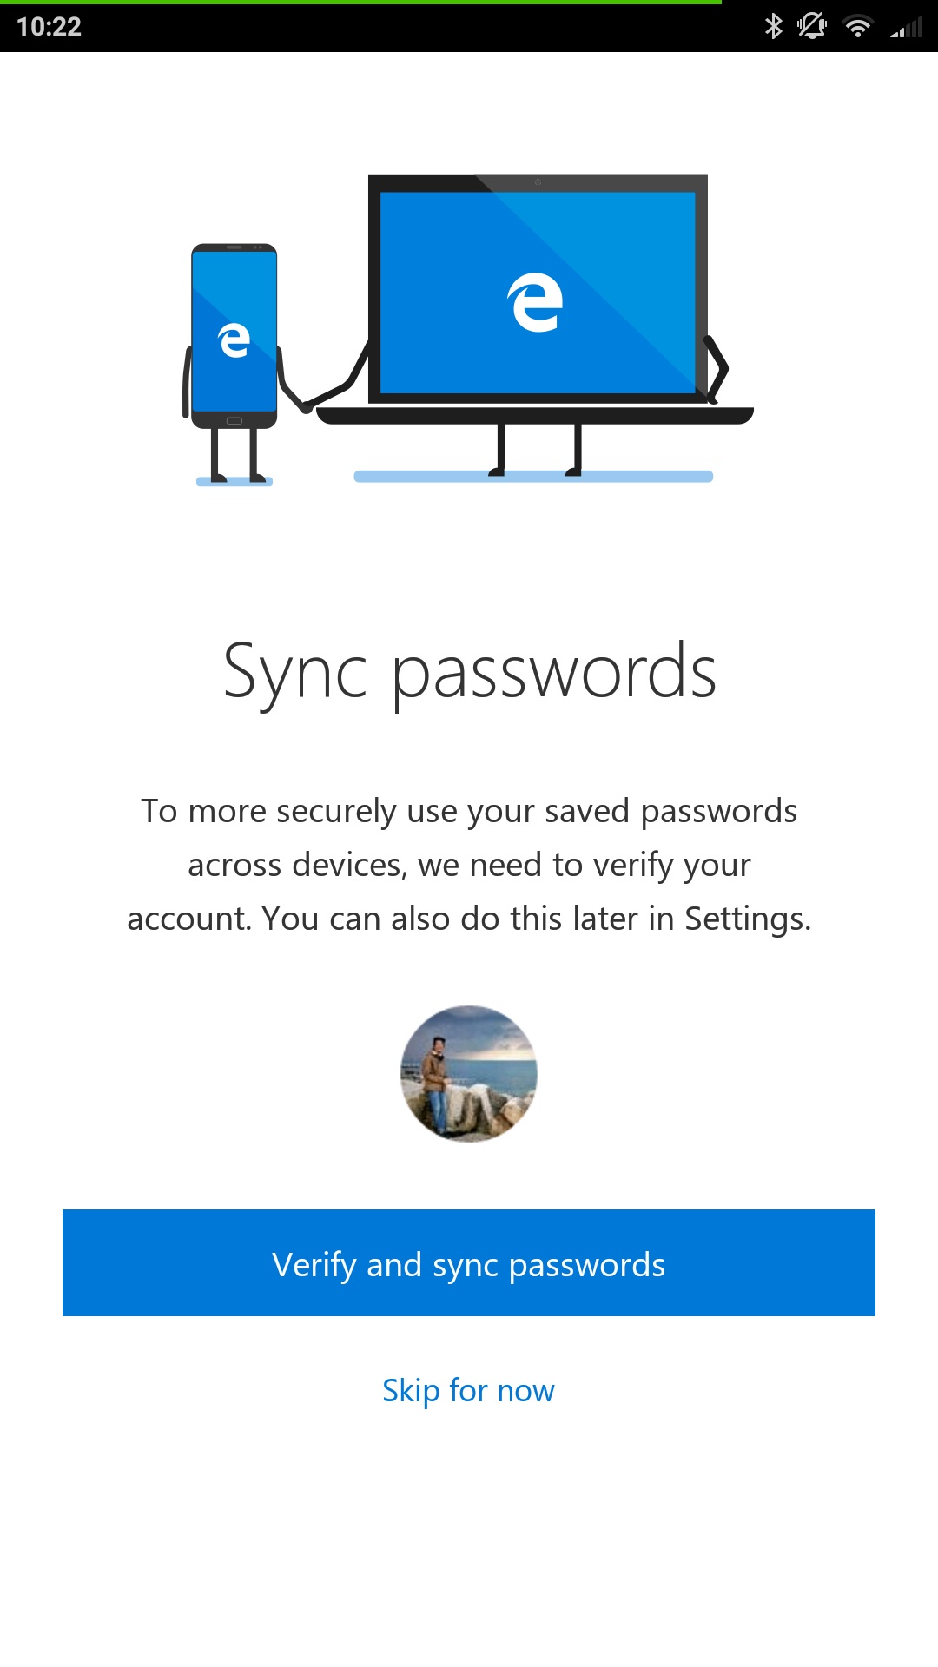This screenshot has height=1667, width=938.
Task: Tap the green loading progress bar at top
Action: [x=360, y=2]
